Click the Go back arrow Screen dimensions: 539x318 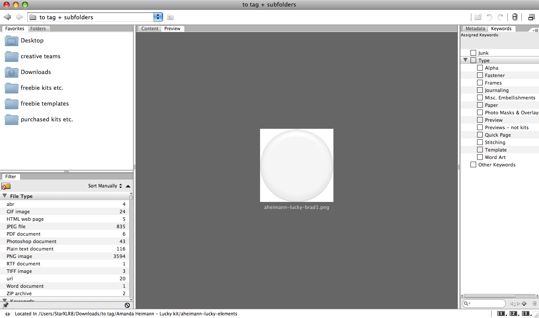(7, 17)
